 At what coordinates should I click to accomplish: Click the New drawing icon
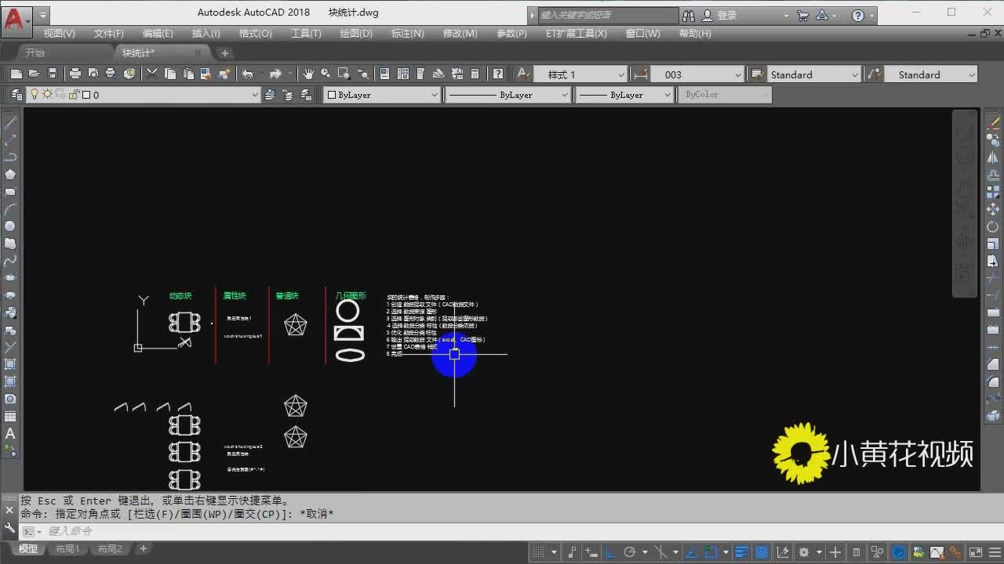(16, 74)
